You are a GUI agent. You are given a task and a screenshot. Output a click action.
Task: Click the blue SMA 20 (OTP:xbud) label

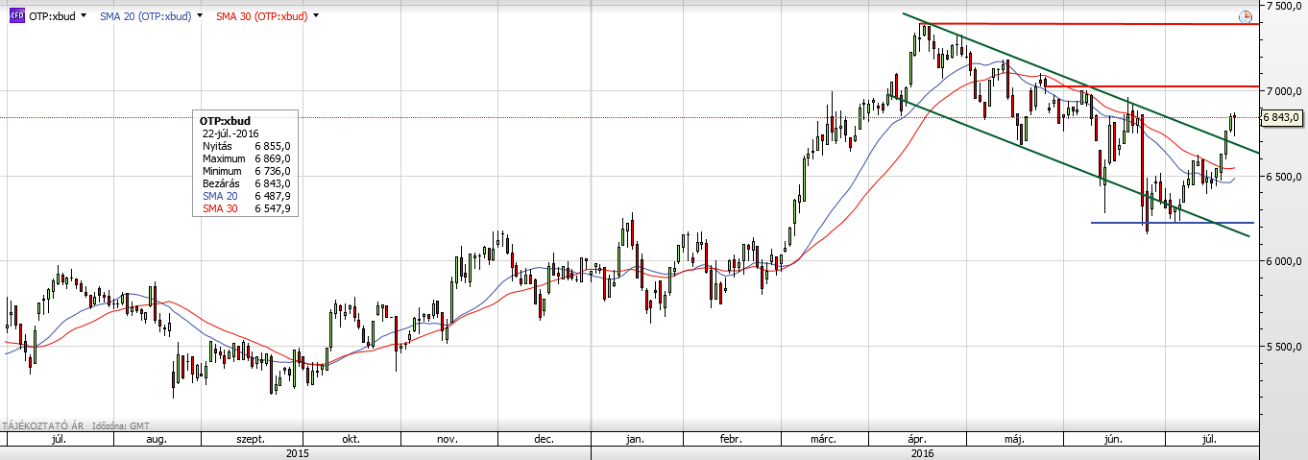click(x=146, y=16)
